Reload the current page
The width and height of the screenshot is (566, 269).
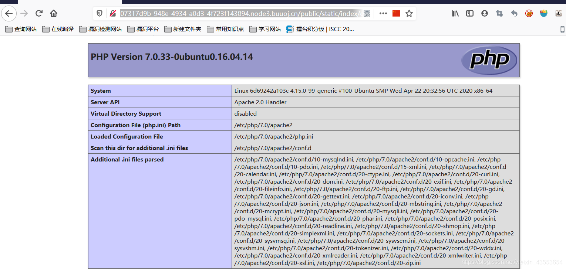pyautogui.click(x=39, y=14)
